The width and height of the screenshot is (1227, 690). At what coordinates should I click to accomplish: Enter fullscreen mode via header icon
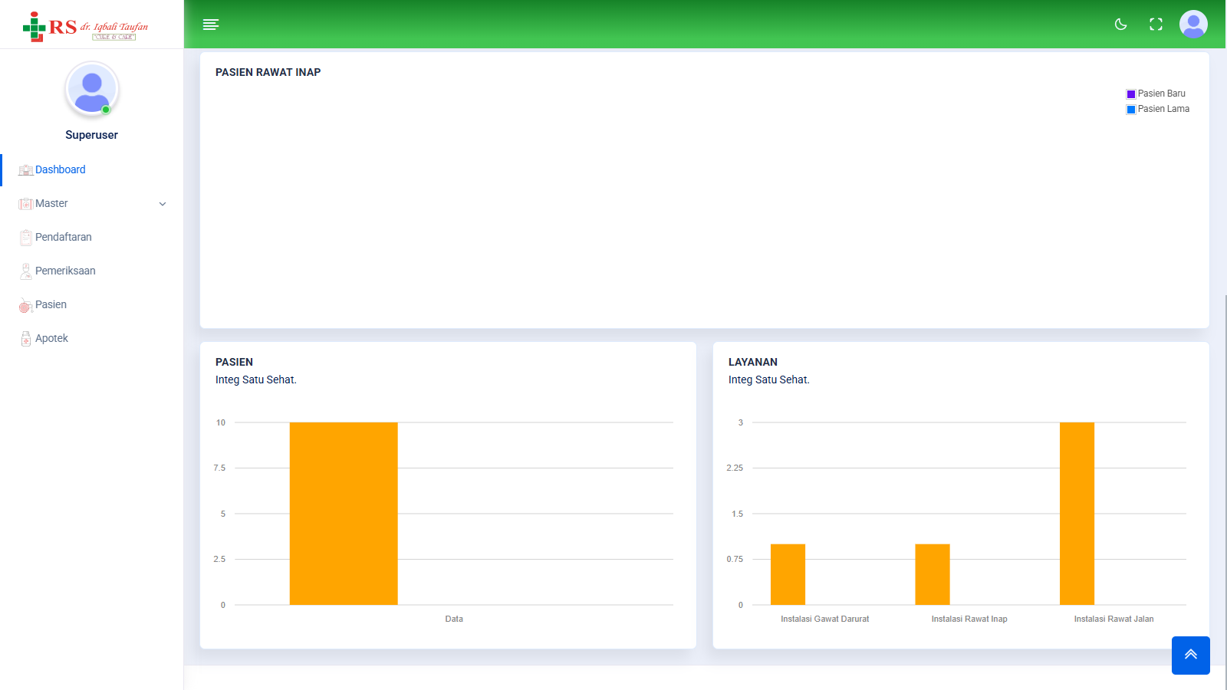1156,25
